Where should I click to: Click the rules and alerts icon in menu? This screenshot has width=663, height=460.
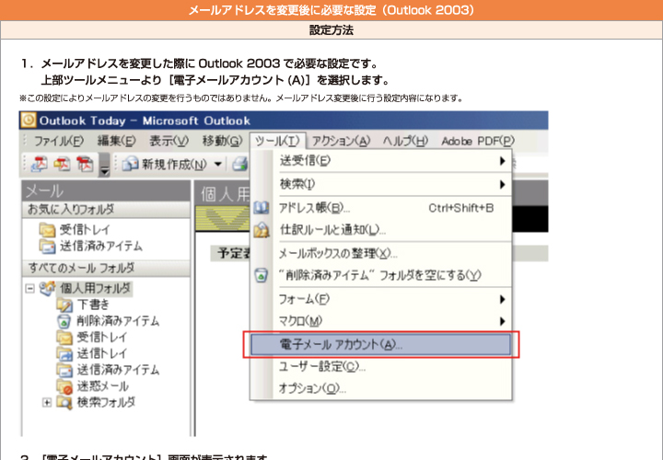tap(262, 230)
